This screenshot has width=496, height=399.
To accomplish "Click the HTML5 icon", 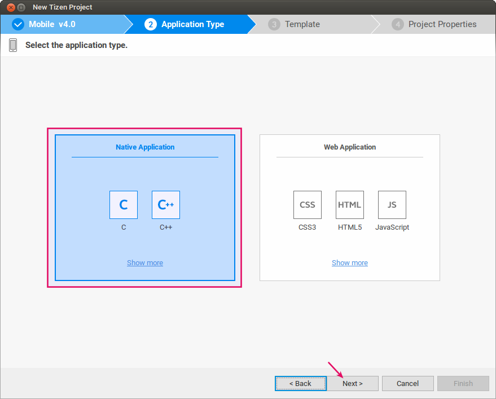I will pos(350,205).
